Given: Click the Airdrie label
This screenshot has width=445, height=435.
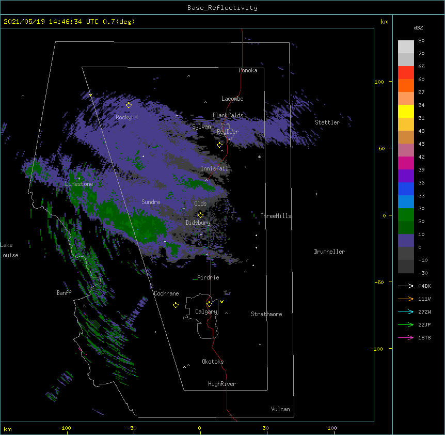Looking at the screenshot, I should click(208, 277).
